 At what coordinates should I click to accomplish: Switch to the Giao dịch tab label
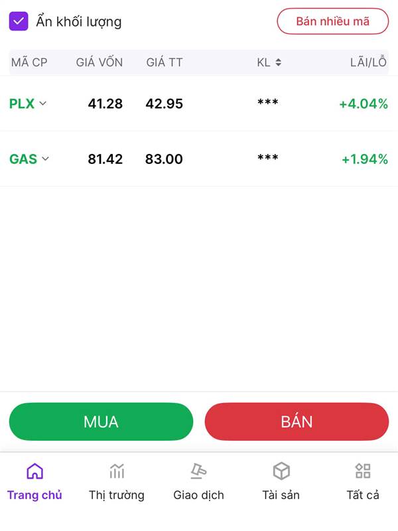point(198,495)
